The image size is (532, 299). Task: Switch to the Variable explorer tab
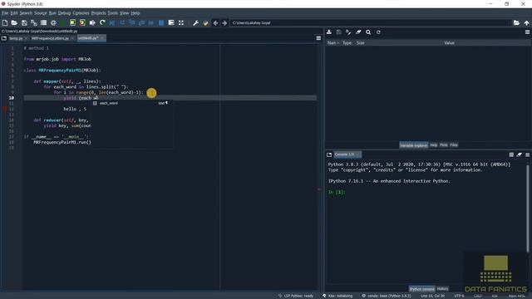414,145
